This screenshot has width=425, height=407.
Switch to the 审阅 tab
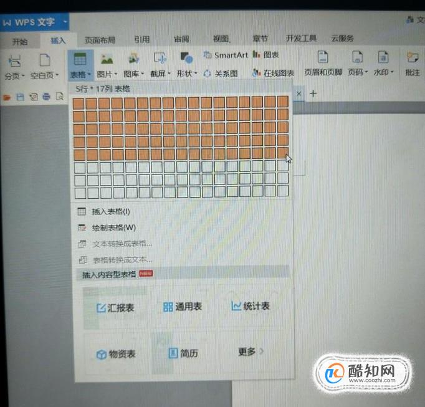pyautogui.click(x=181, y=39)
